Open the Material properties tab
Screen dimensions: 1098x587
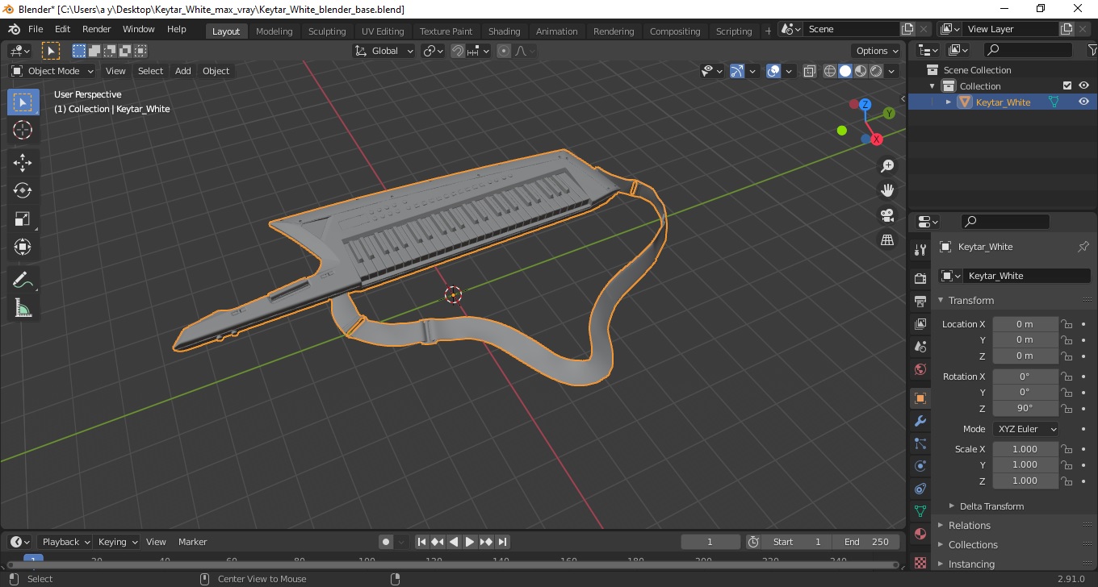pos(920,534)
